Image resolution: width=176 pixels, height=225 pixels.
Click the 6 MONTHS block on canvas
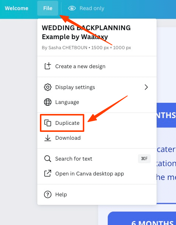point(142,218)
